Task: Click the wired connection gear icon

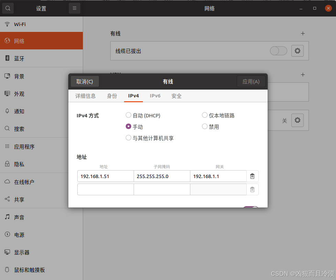Action: click(x=298, y=51)
